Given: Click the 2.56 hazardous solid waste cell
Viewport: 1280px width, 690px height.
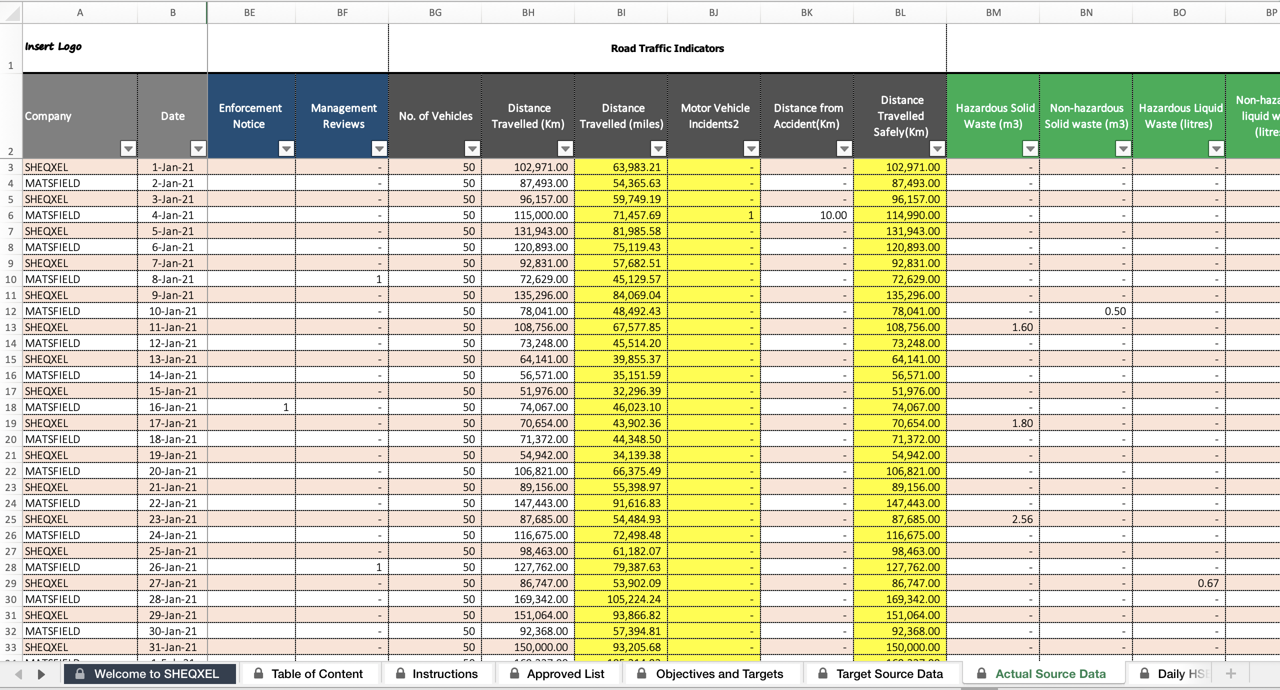Looking at the screenshot, I should (x=993, y=519).
